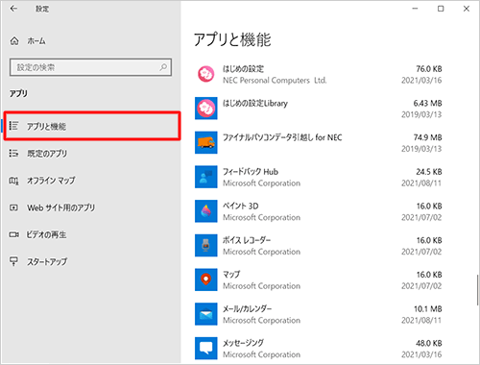Select the アプリと機能 list icon
Image resolution: width=480 pixels, height=365 pixels.
[x=13, y=126]
